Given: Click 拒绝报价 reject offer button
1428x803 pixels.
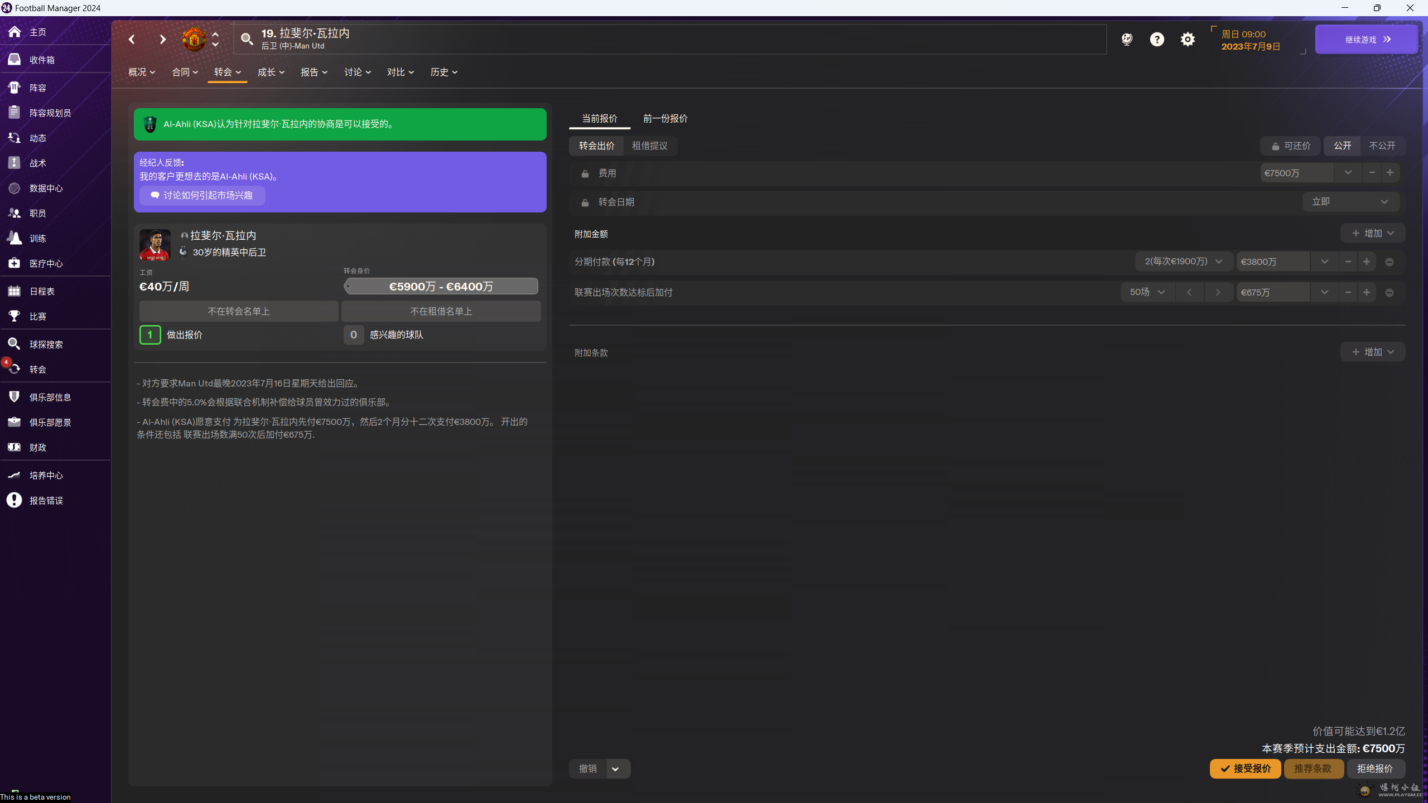Looking at the screenshot, I should coord(1375,768).
